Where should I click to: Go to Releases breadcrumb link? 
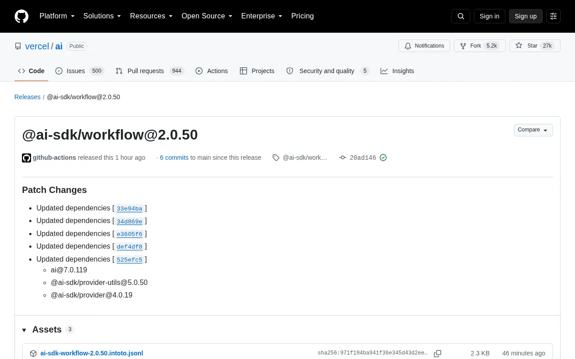pyautogui.click(x=27, y=97)
